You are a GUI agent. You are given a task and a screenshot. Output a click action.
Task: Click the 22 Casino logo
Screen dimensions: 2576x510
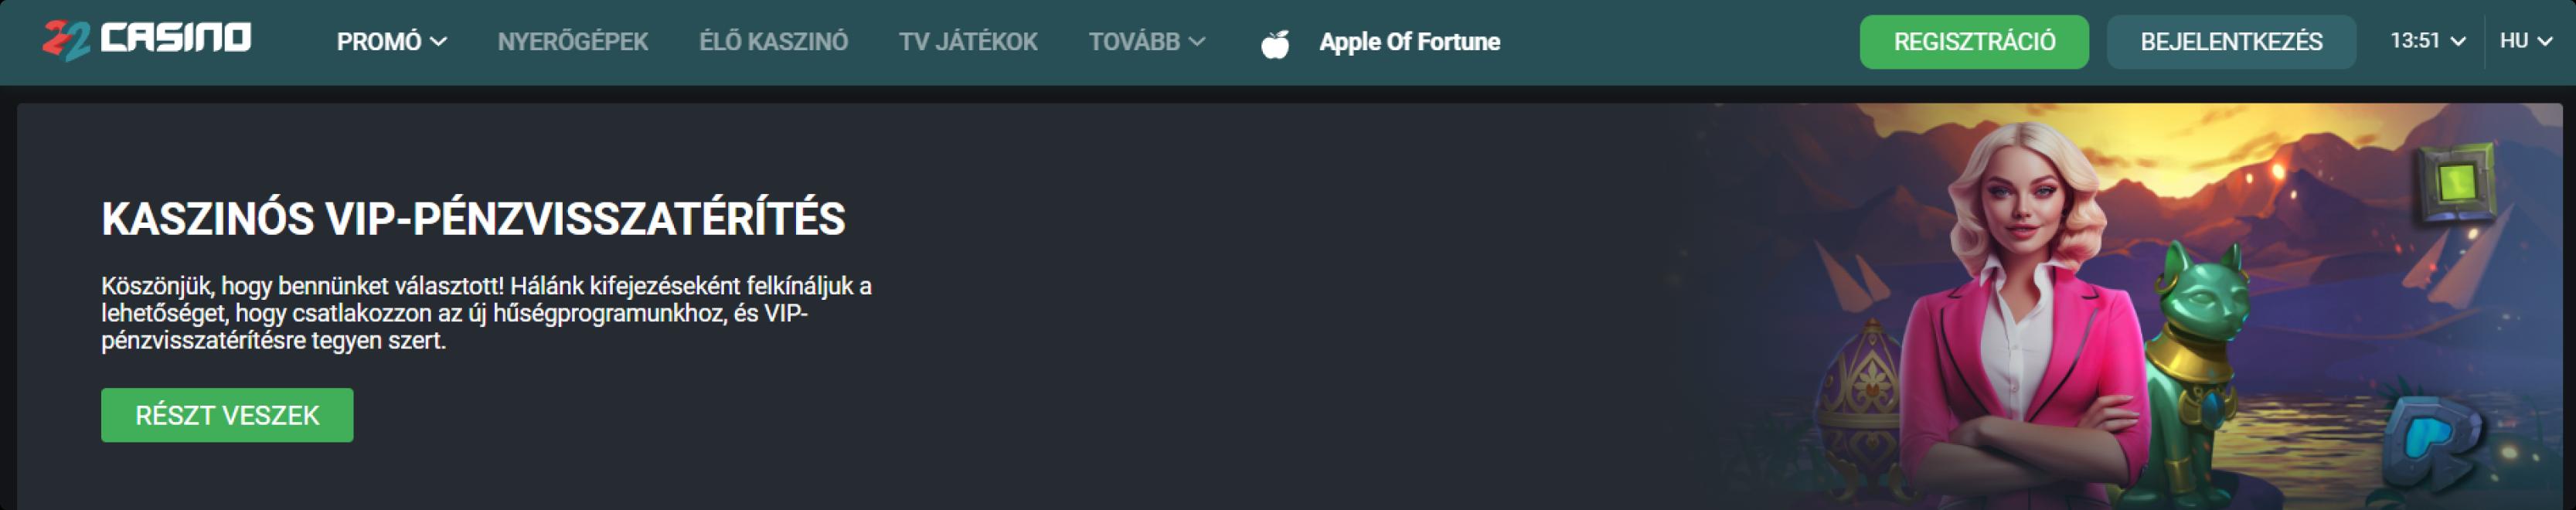pos(147,41)
